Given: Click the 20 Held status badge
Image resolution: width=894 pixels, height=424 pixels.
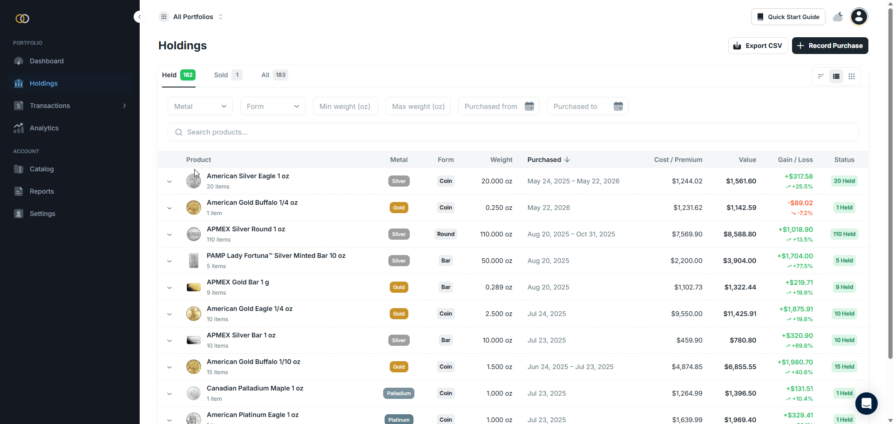Looking at the screenshot, I should coord(844,181).
